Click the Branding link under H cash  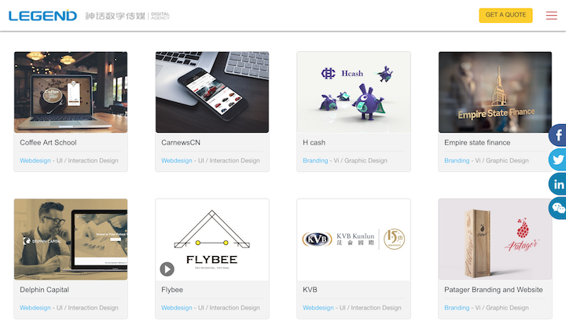click(315, 160)
